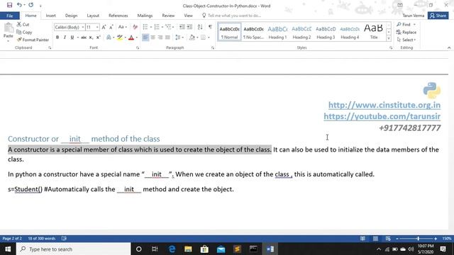Open the Change Case dropdown
Viewport: 454px width, 255px height.
[123, 27]
